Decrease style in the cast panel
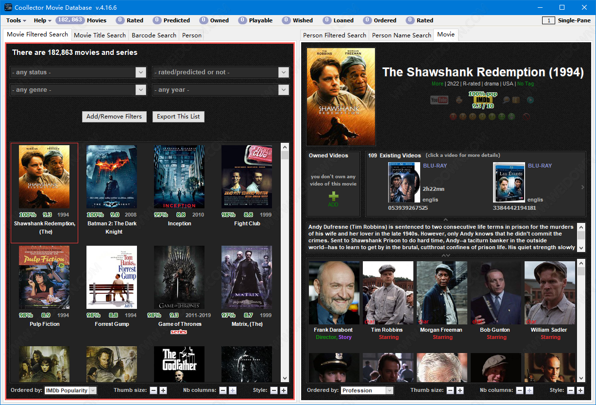 point(571,390)
